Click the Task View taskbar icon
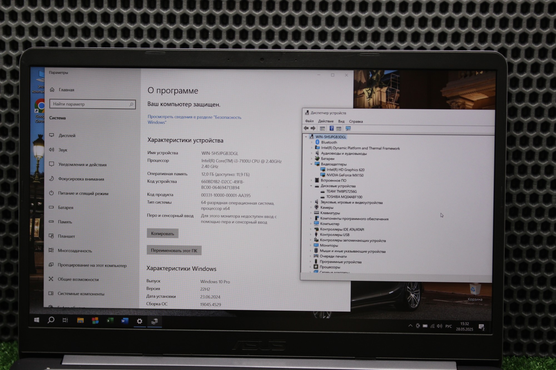 (65, 320)
